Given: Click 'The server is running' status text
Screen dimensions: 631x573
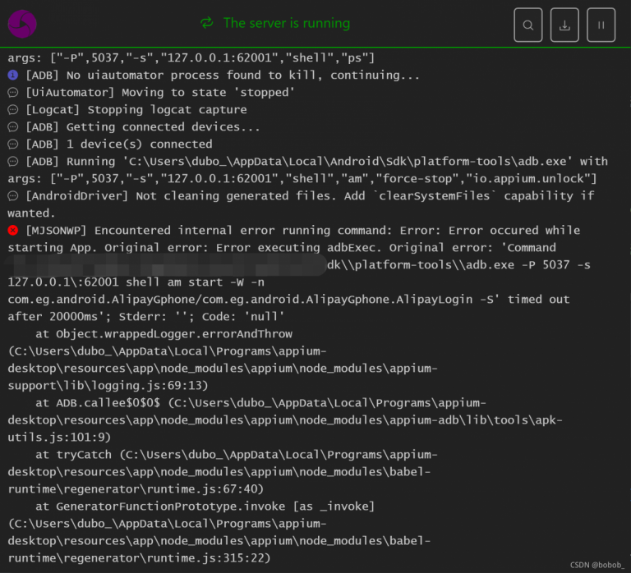Looking at the screenshot, I should 286,23.
